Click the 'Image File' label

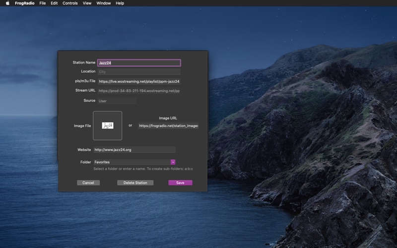click(x=82, y=125)
